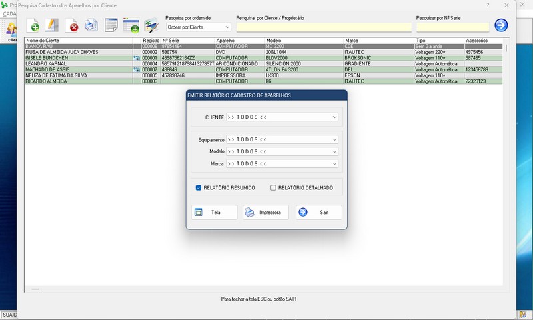Open the CLIENTE dropdown in report dialog

[x=282, y=117]
